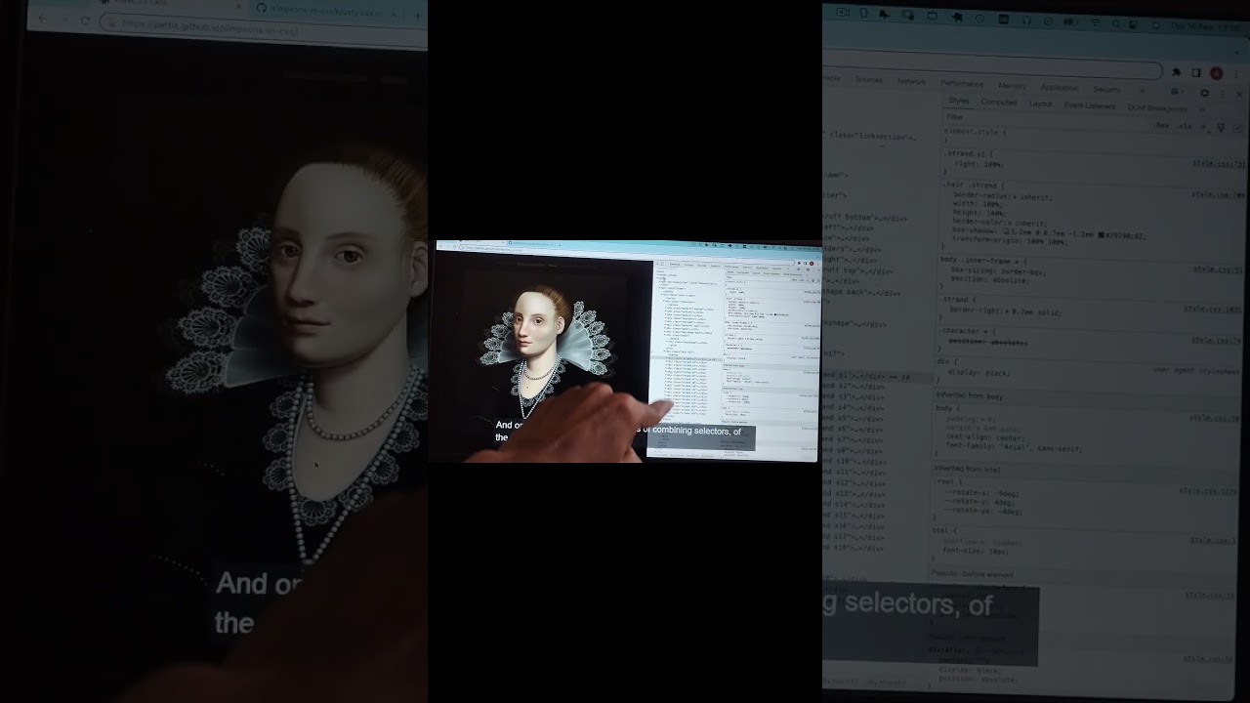Reload the page with the browser refresh icon

click(85, 21)
